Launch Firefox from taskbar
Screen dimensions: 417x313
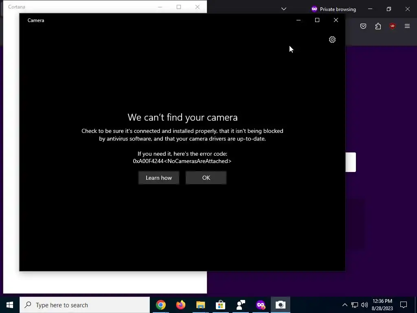tap(181, 305)
